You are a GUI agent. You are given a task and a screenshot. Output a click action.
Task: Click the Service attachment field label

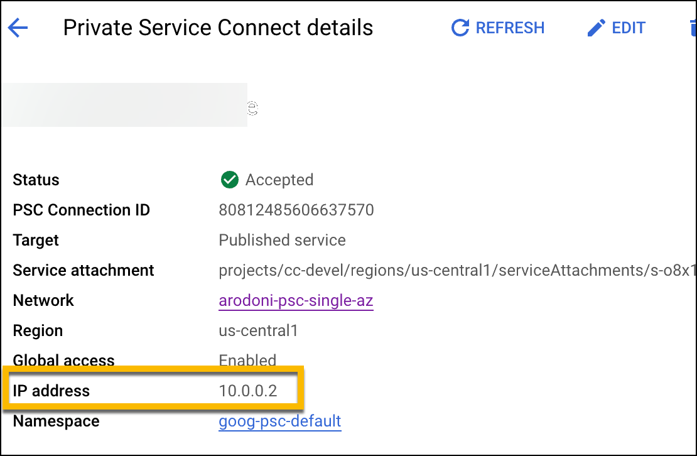click(84, 271)
